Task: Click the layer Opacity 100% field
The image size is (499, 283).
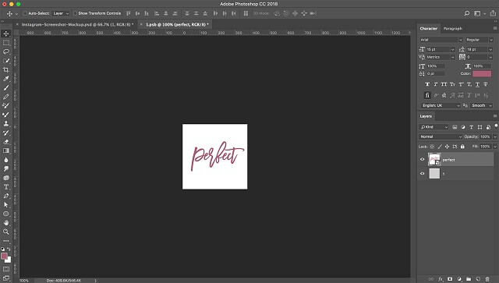Action: (x=485, y=136)
